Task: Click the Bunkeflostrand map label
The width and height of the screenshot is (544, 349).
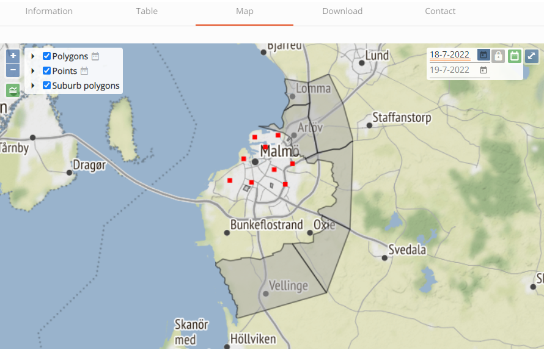Action: coord(266,225)
